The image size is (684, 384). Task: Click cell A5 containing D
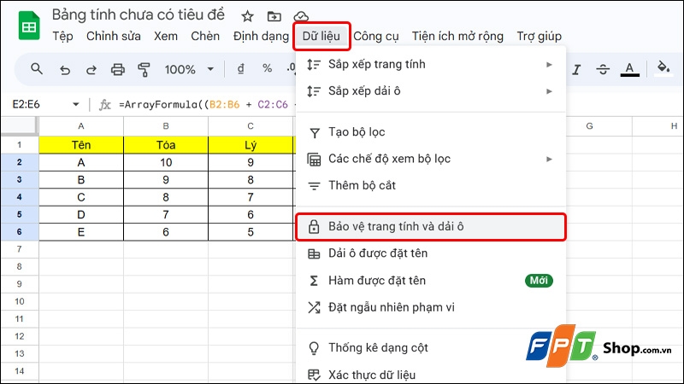click(81, 215)
